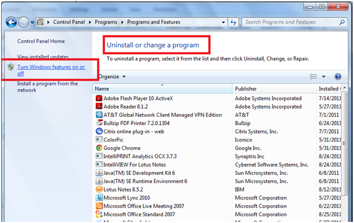Select the Citrix online plug-in icon
The width and height of the screenshot is (354, 223).
tap(99, 131)
